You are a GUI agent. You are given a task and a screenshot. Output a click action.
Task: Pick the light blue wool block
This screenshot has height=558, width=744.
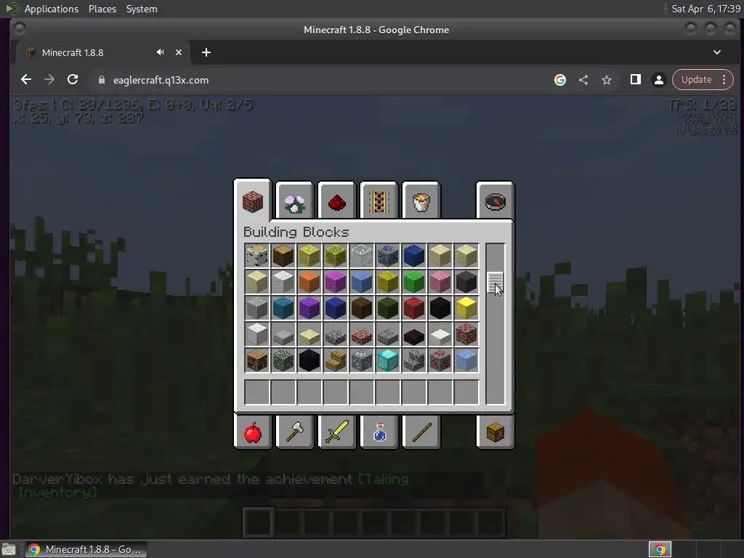[x=362, y=282]
